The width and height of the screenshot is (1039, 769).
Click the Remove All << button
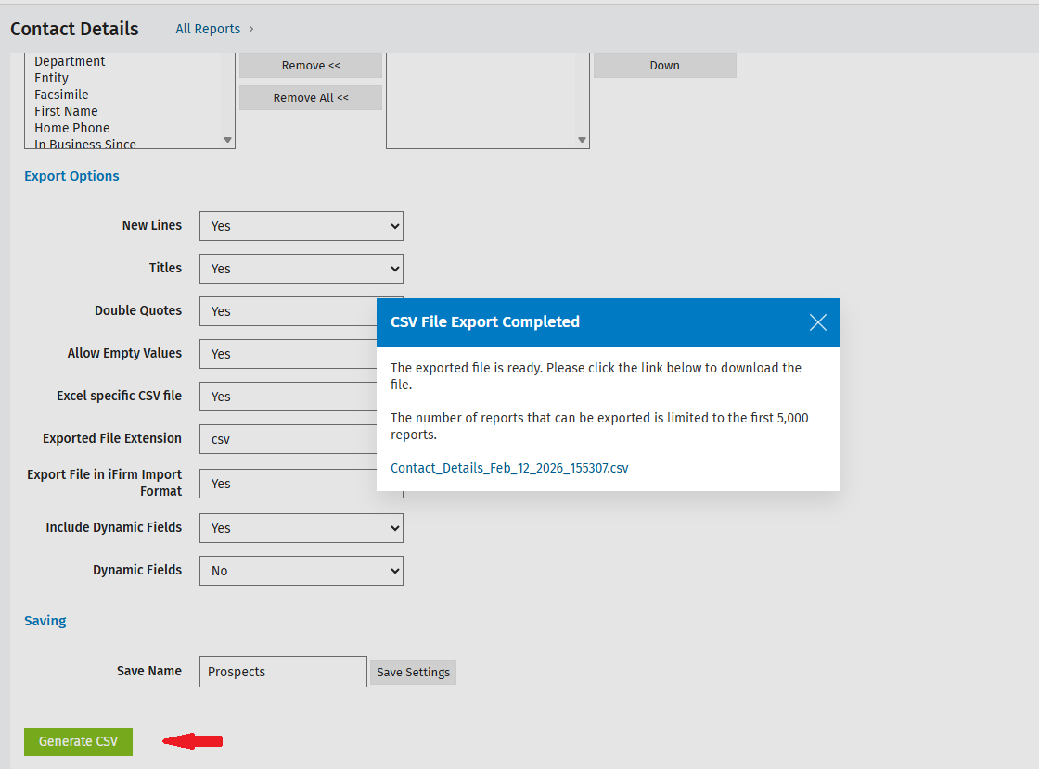(310, 97)
